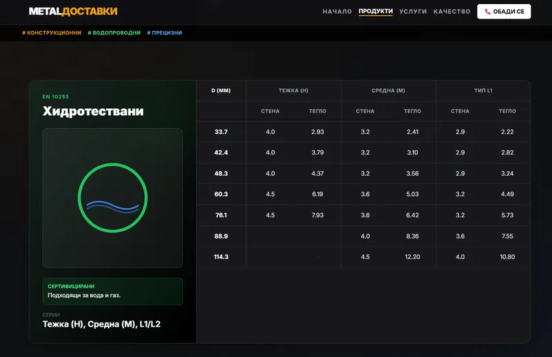
Task: Click the 'Тежка (H), Средна (M), L1/L2' series text
Action: (101, 324)
